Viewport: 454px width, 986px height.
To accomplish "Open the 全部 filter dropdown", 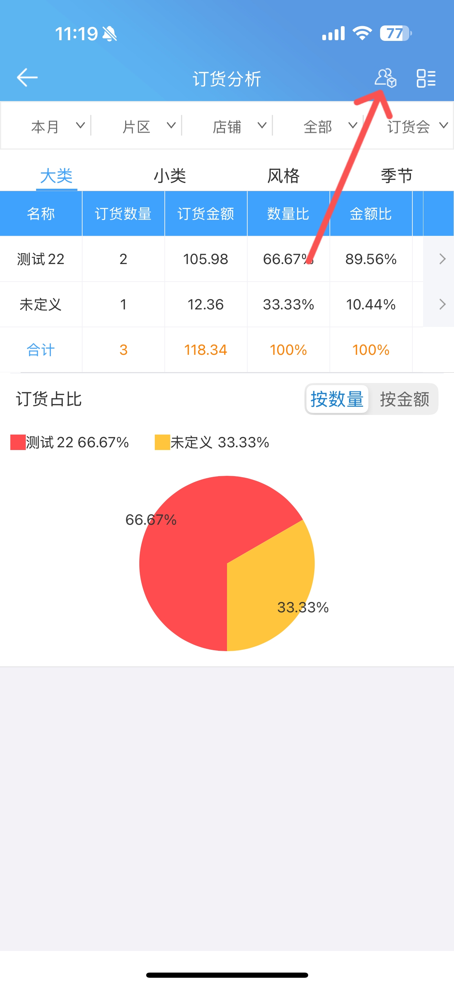I will (329, 126).
